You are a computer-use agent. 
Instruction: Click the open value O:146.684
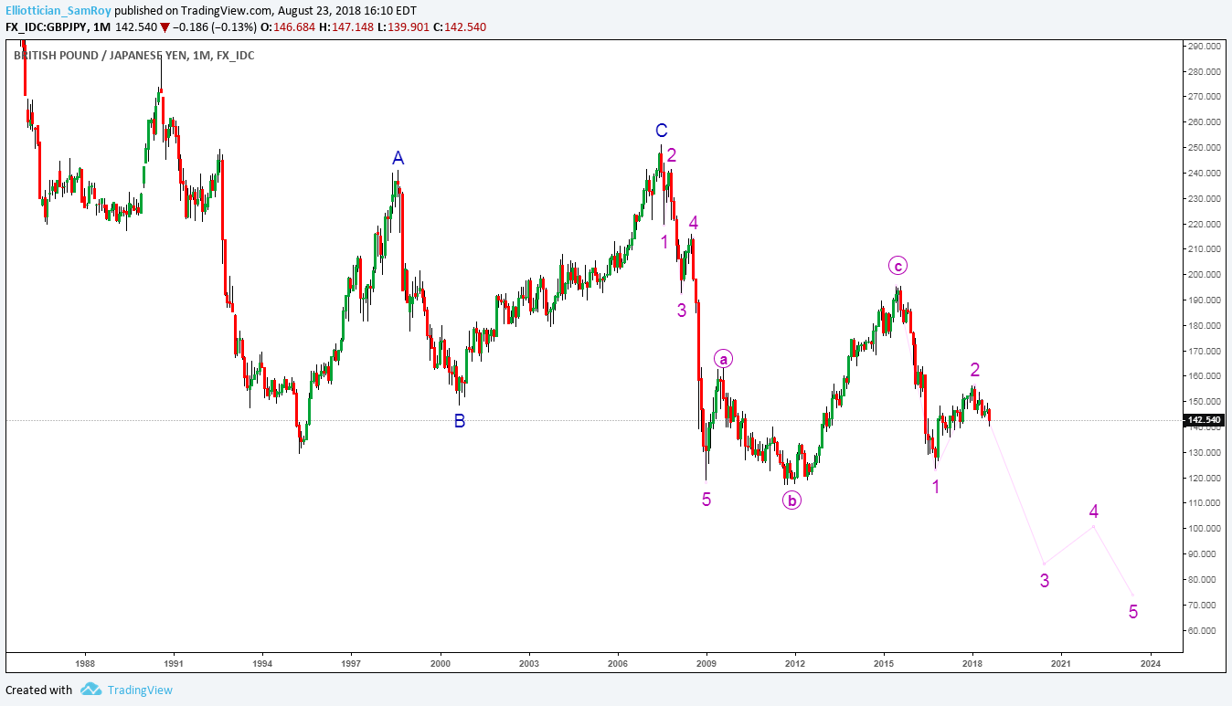point(288,27)
